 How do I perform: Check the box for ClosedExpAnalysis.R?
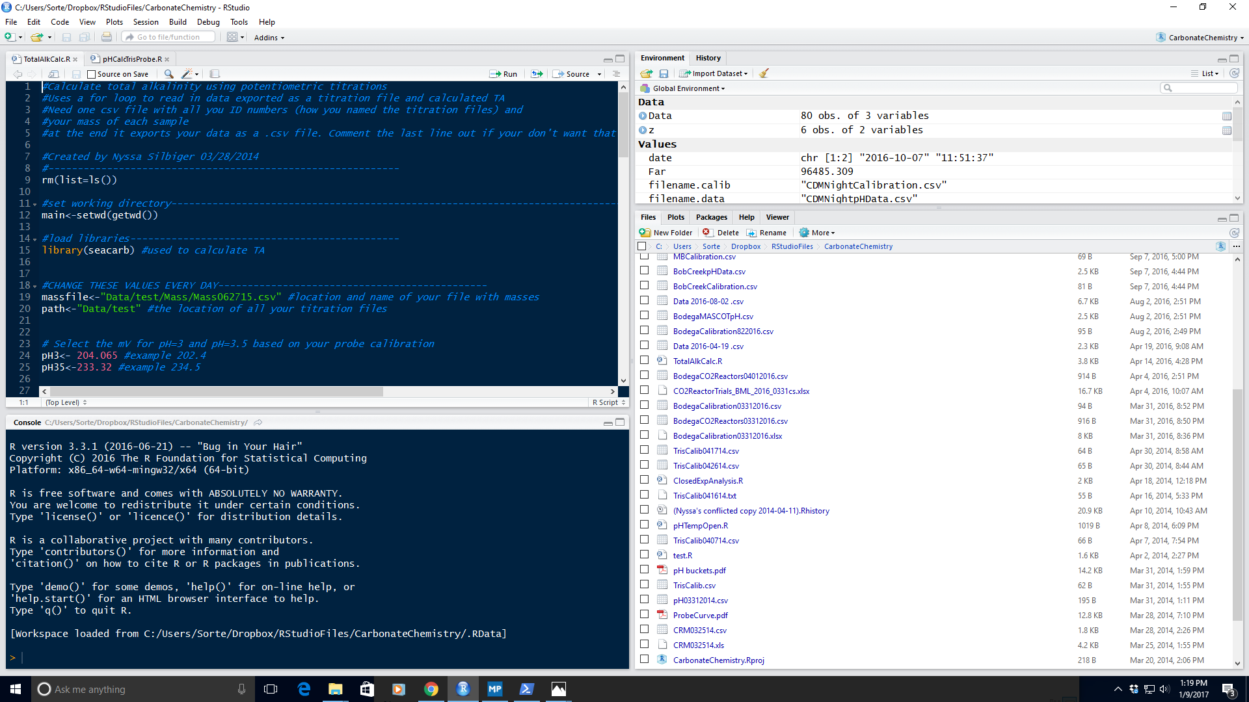[x=644, y=480]
